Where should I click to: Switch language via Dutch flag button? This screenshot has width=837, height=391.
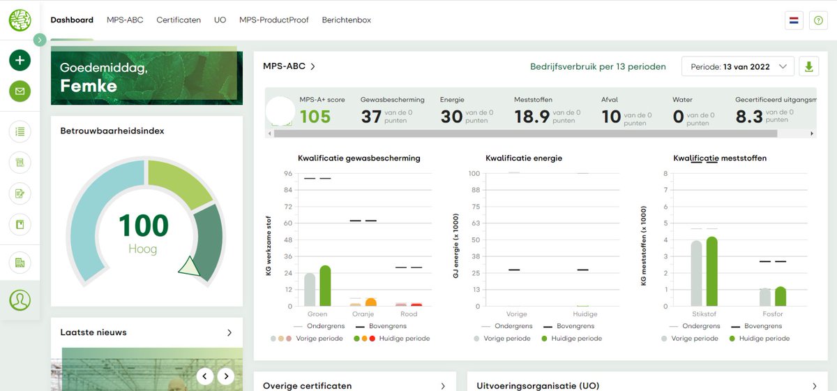click(794, 21)
